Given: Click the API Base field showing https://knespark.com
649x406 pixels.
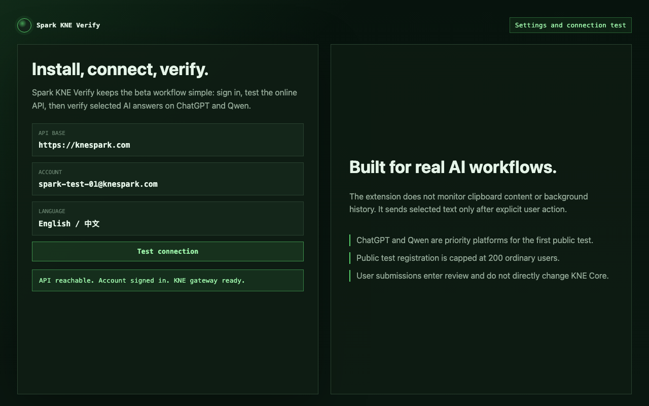Looking at the screenshot, I should coord(168,140).
